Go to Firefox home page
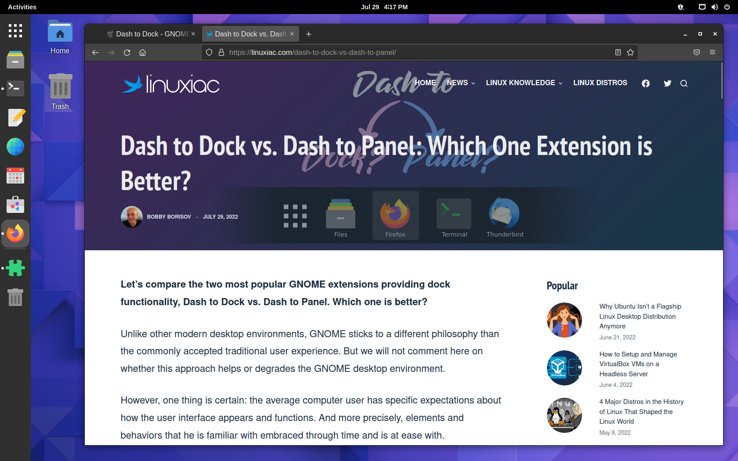 pyautogui.click(x=142, y=52)
